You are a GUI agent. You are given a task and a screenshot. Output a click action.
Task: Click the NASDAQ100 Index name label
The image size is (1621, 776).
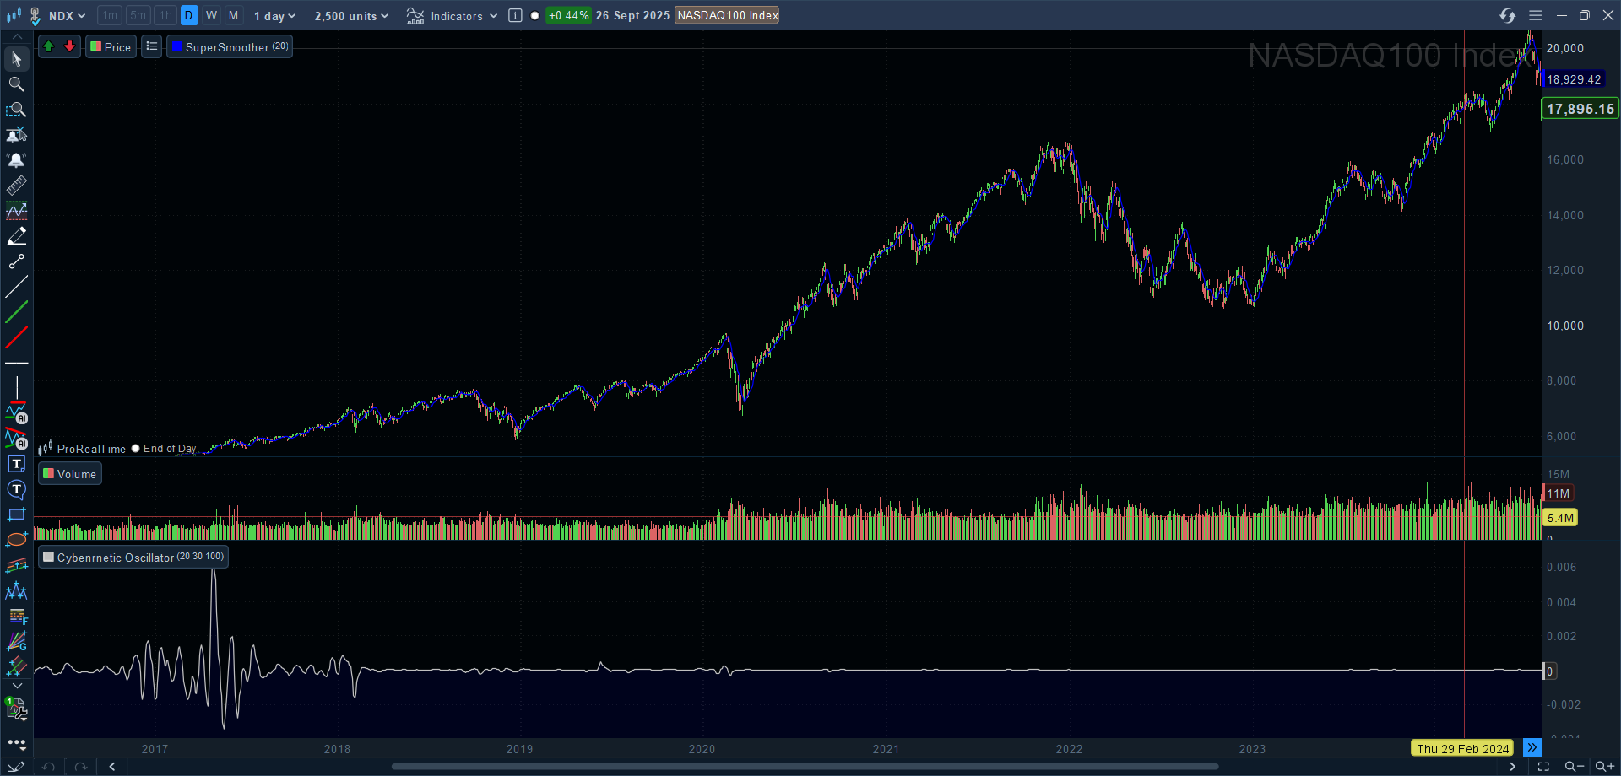tap(727, 15)
